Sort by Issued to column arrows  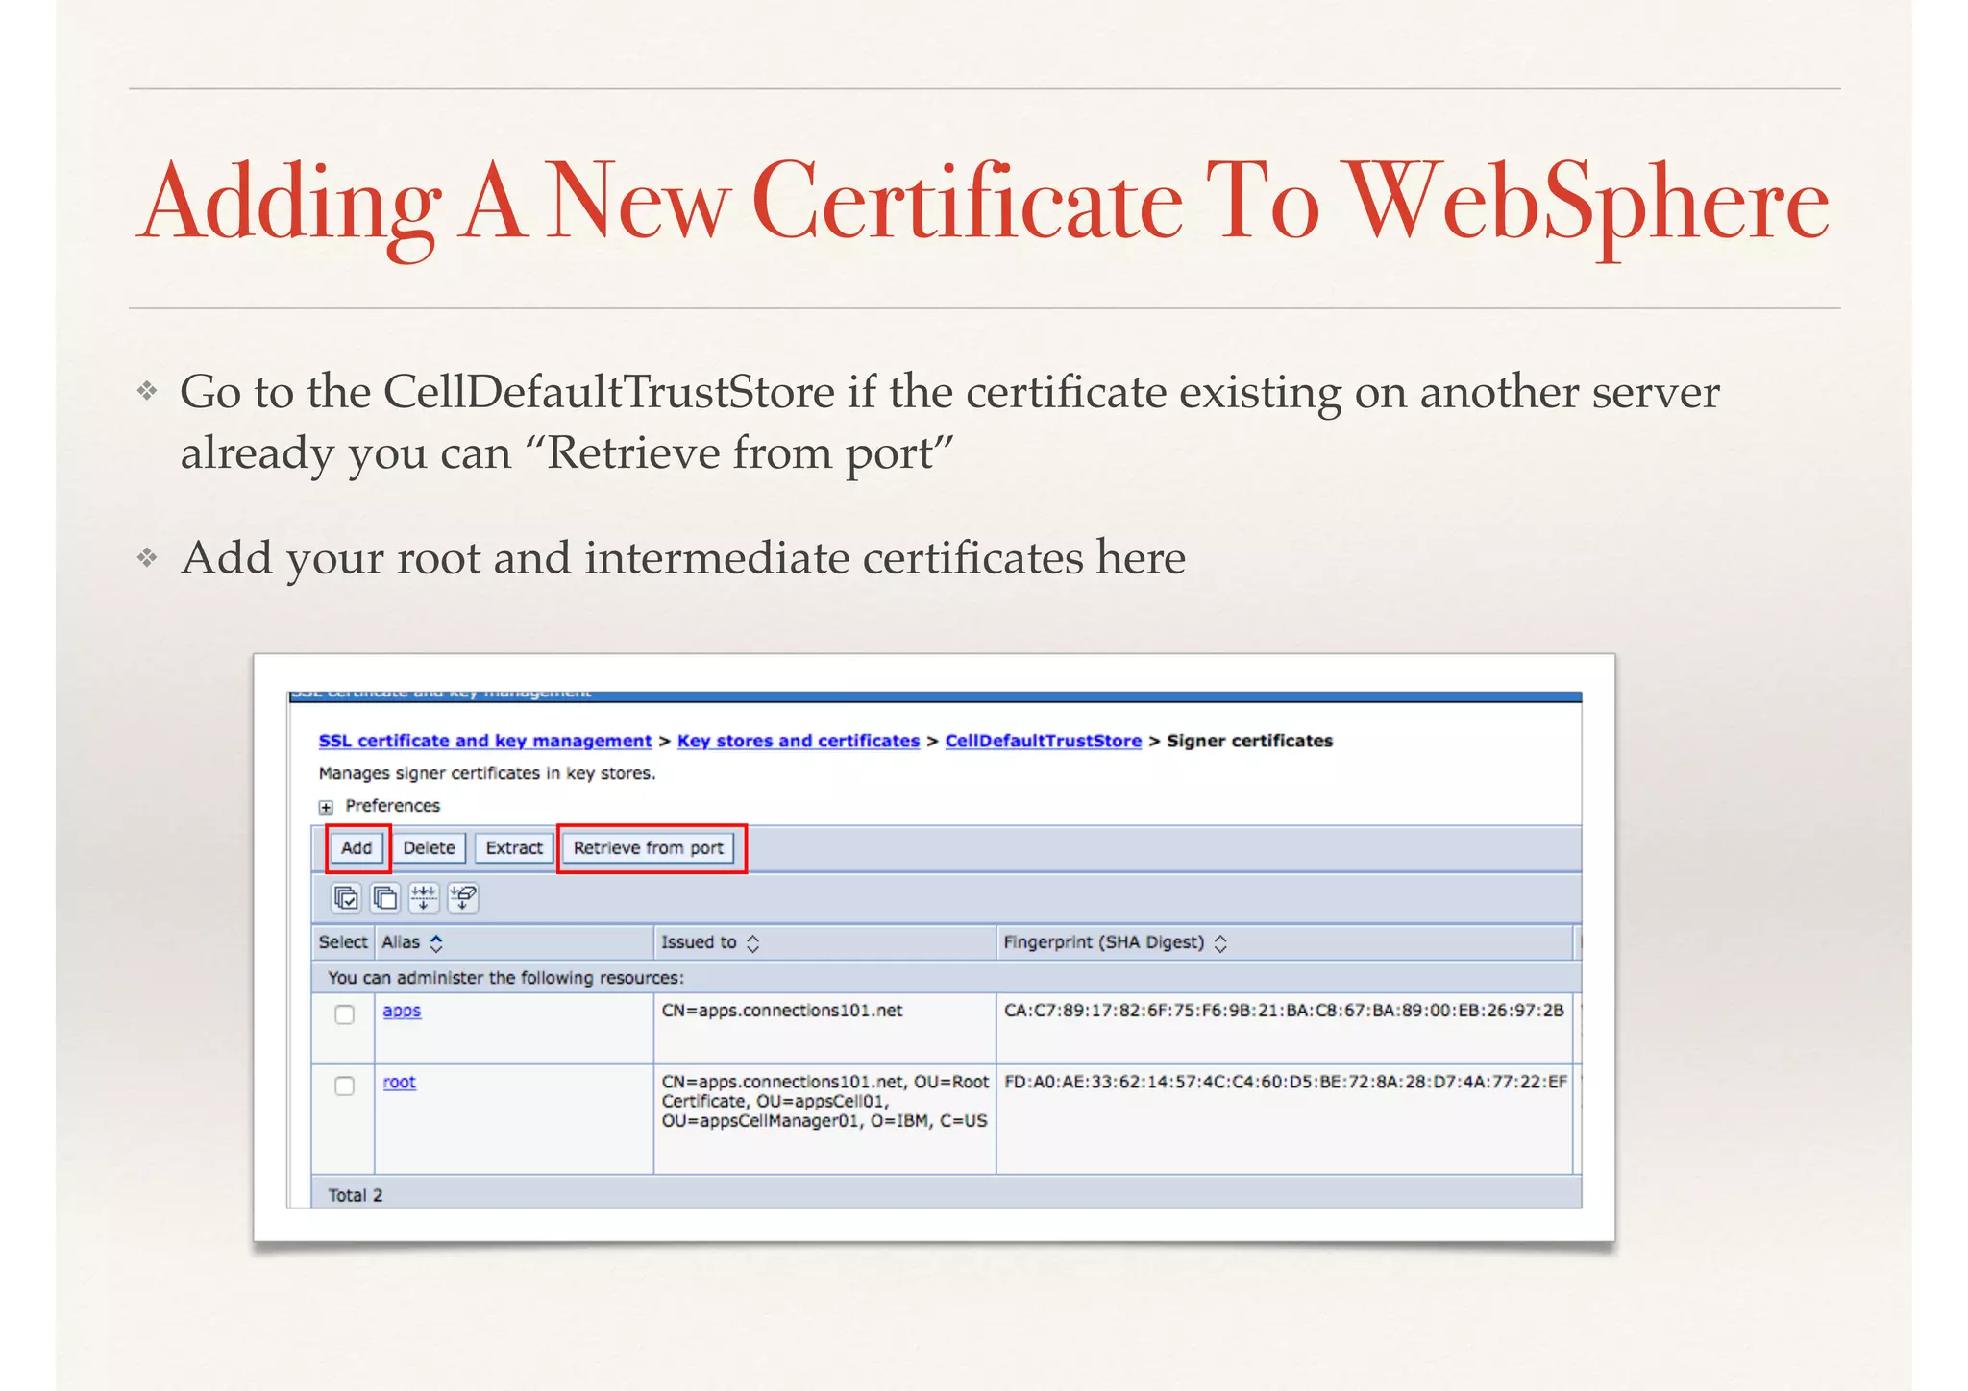click(752, 943)
